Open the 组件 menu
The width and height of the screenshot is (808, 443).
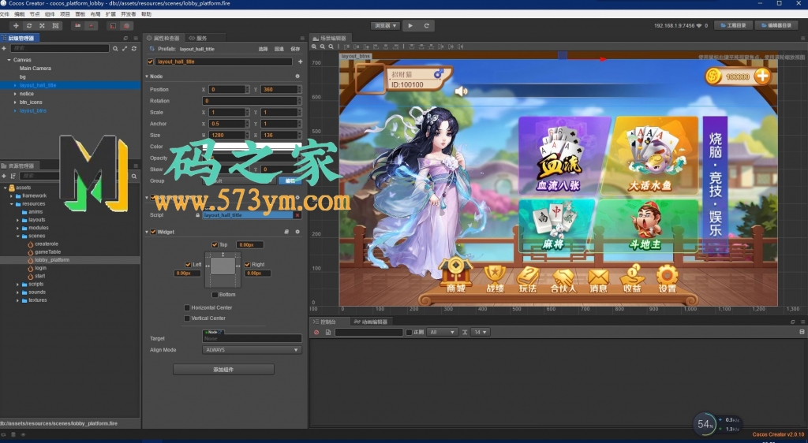pyautogui.click(x=50, y=14)
